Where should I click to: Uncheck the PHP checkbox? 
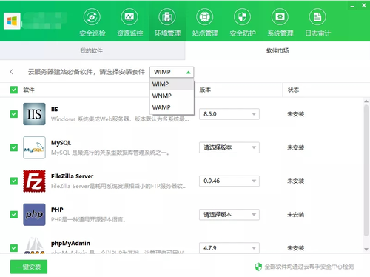point(14,215)
